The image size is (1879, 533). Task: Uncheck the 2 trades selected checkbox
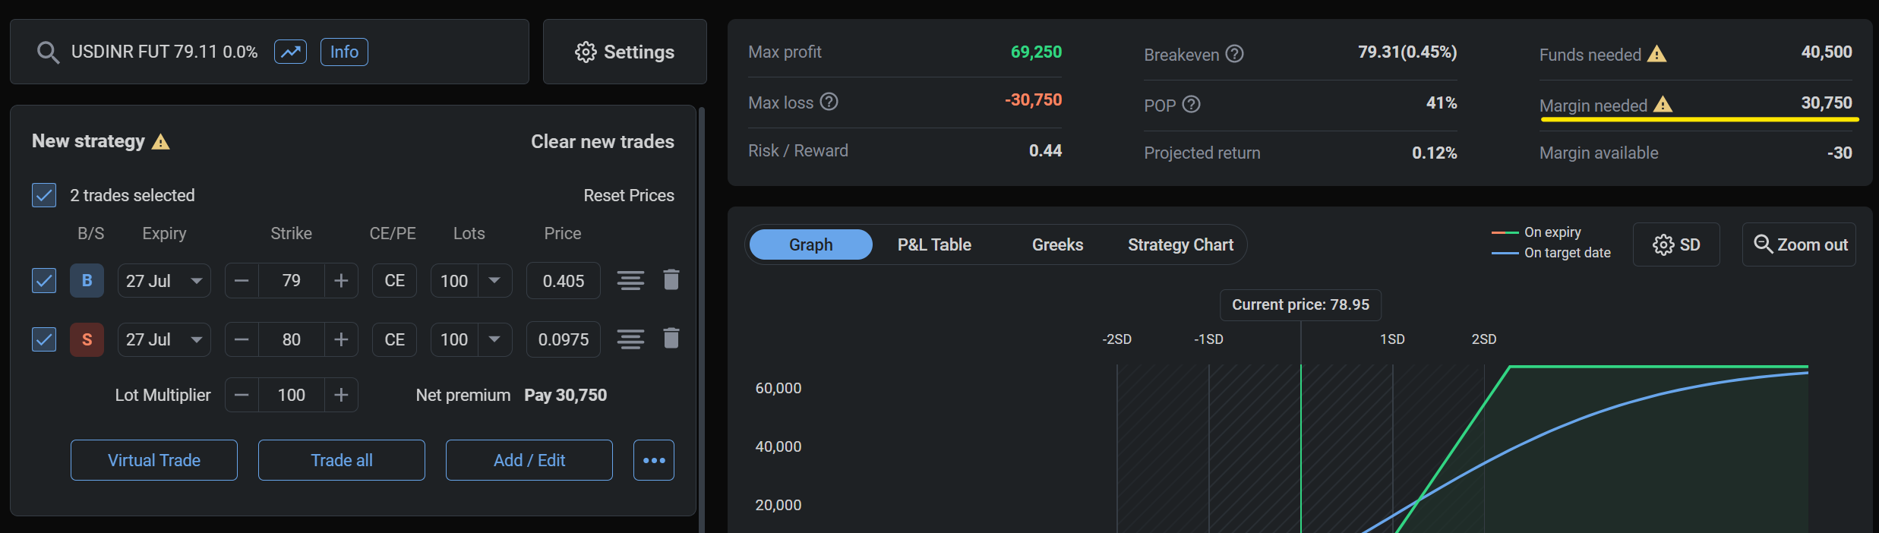click(x=44, y=195)
